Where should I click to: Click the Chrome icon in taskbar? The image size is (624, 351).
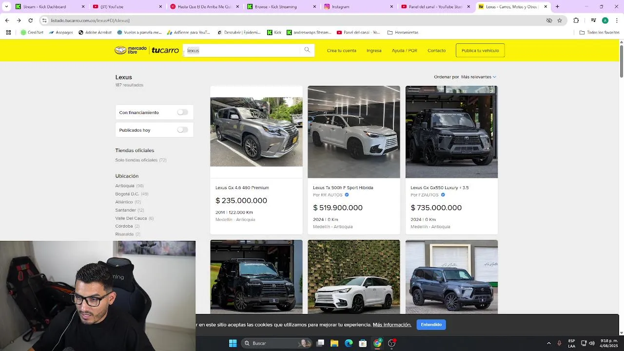377,343
